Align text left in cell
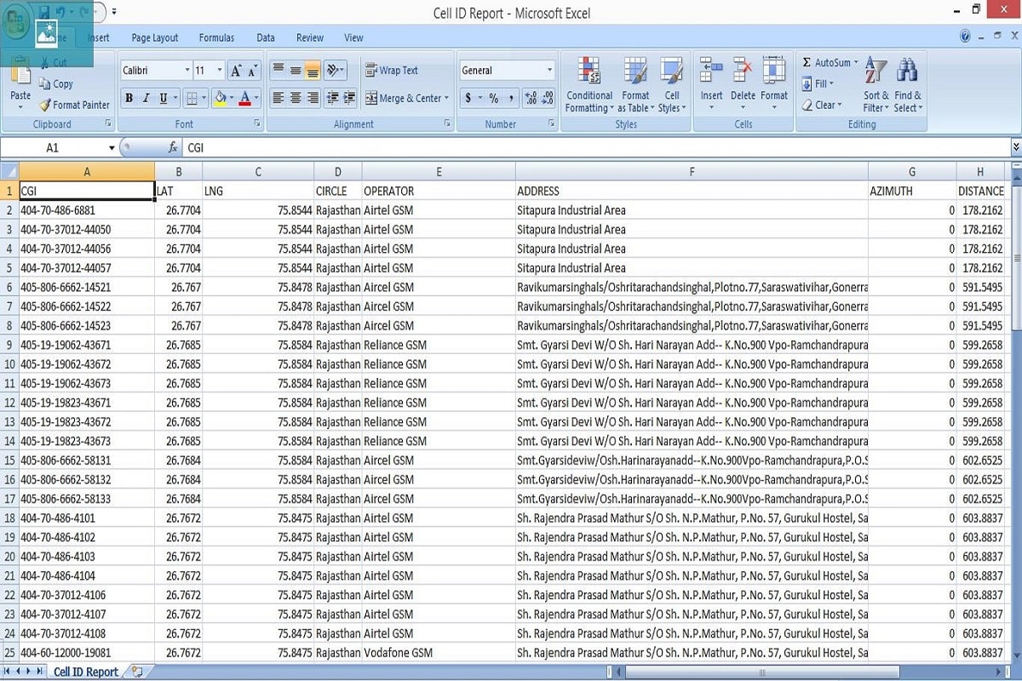The height and width of the screenshot is (681, 1022). [x=278, y=98]
